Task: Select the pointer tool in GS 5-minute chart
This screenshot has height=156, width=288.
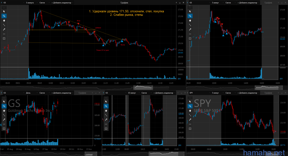Action: tap(190, 11)
